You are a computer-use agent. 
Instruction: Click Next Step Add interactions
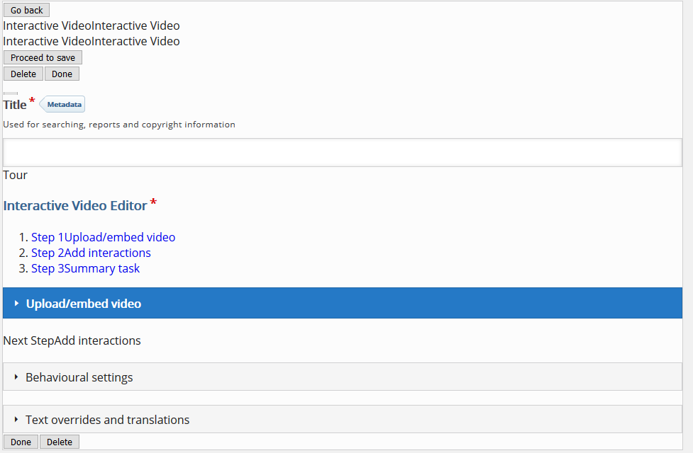click(72, 340)
